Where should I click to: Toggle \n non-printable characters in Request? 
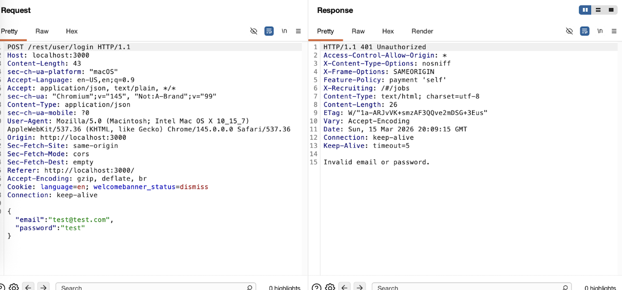click(x=284, y=31)
